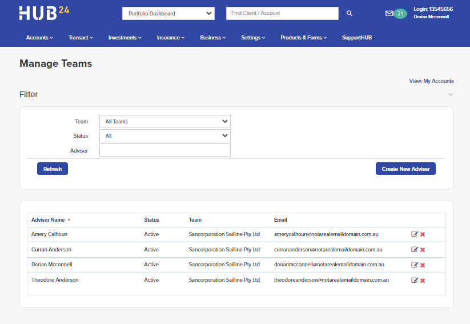
Task: Click the edit icon for Amery Calhoun
Action: coord(415,234)
